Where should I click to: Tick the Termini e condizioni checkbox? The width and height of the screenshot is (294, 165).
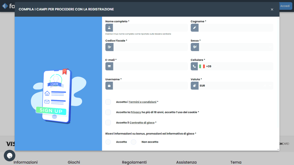tap(108, 102)
